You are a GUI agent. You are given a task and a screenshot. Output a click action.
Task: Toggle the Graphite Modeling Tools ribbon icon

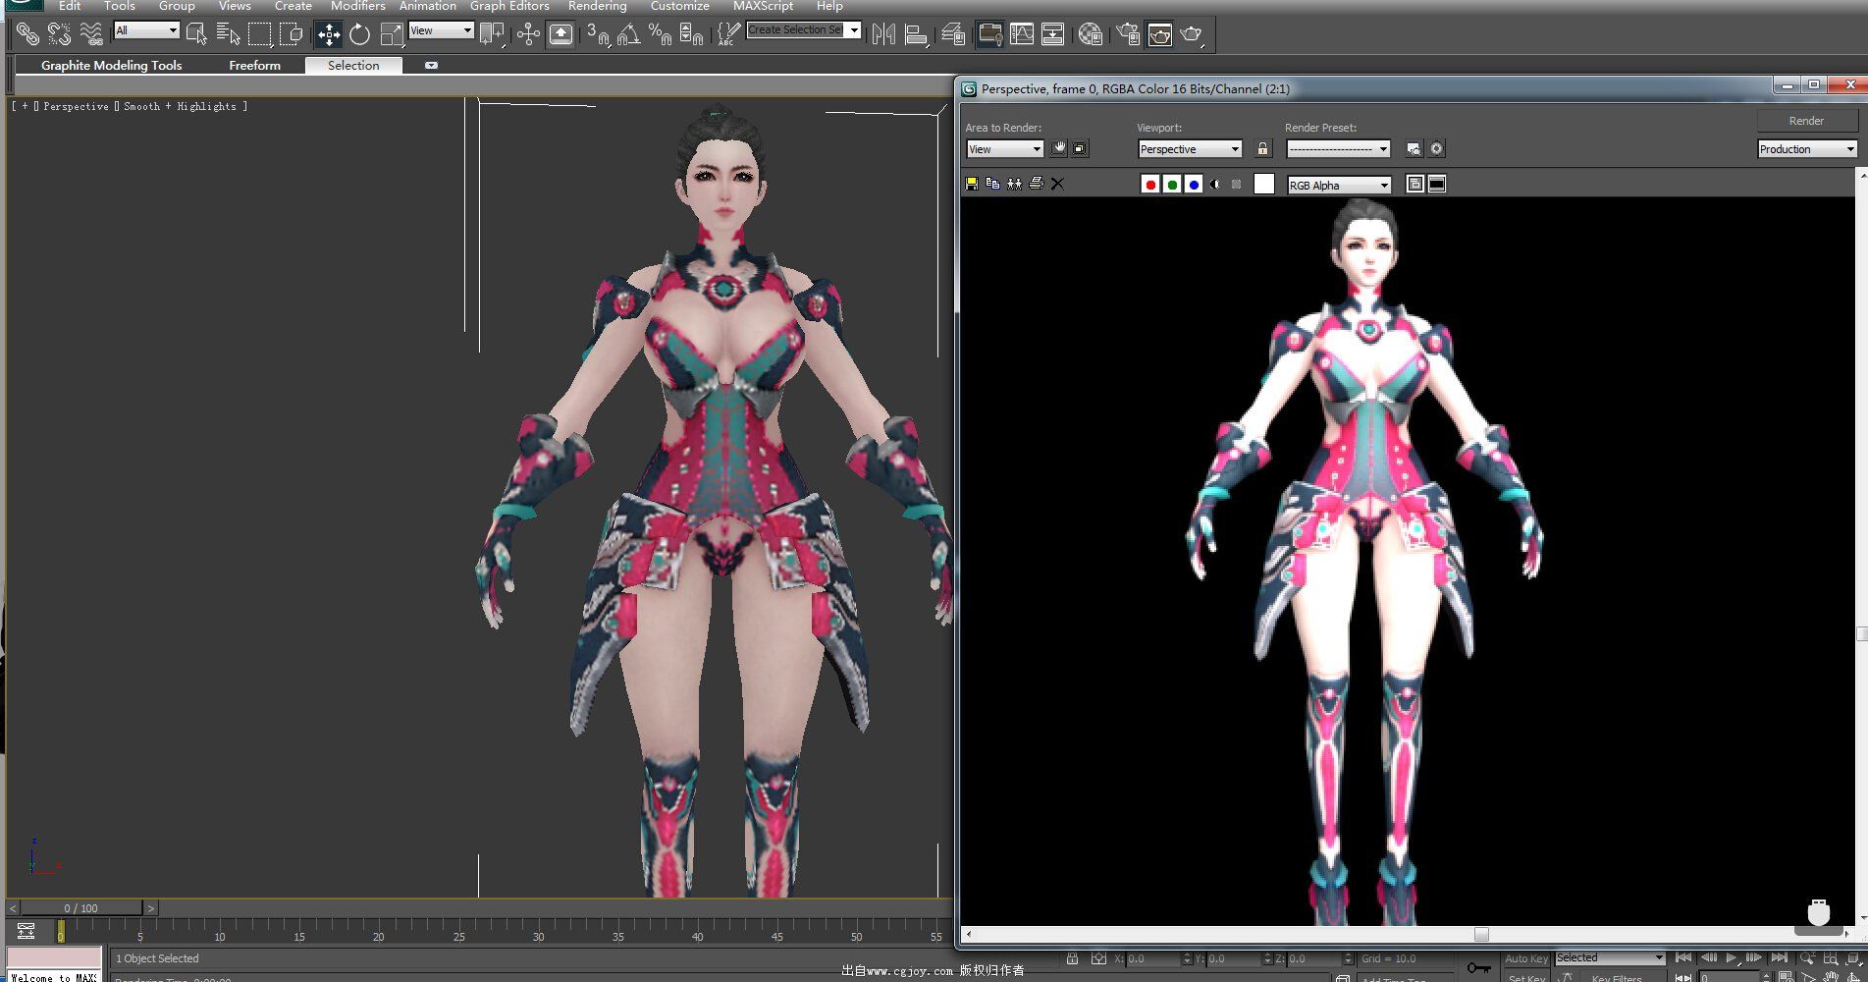click(x=989, y=34)
